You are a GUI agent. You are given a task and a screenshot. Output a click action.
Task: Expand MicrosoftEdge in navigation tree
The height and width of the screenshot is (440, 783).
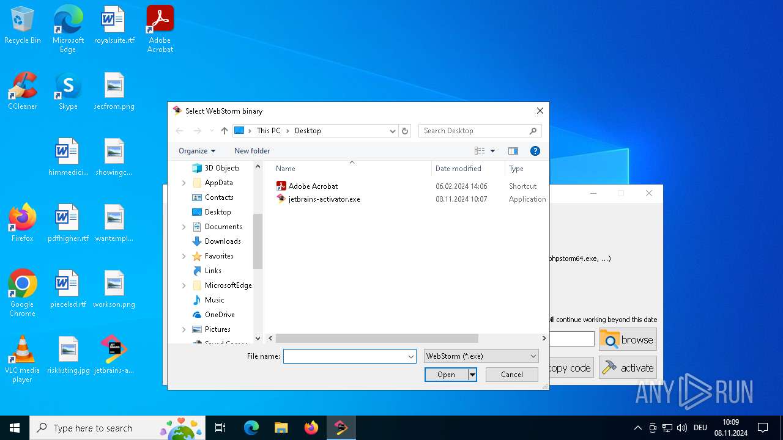click(184, 285)
